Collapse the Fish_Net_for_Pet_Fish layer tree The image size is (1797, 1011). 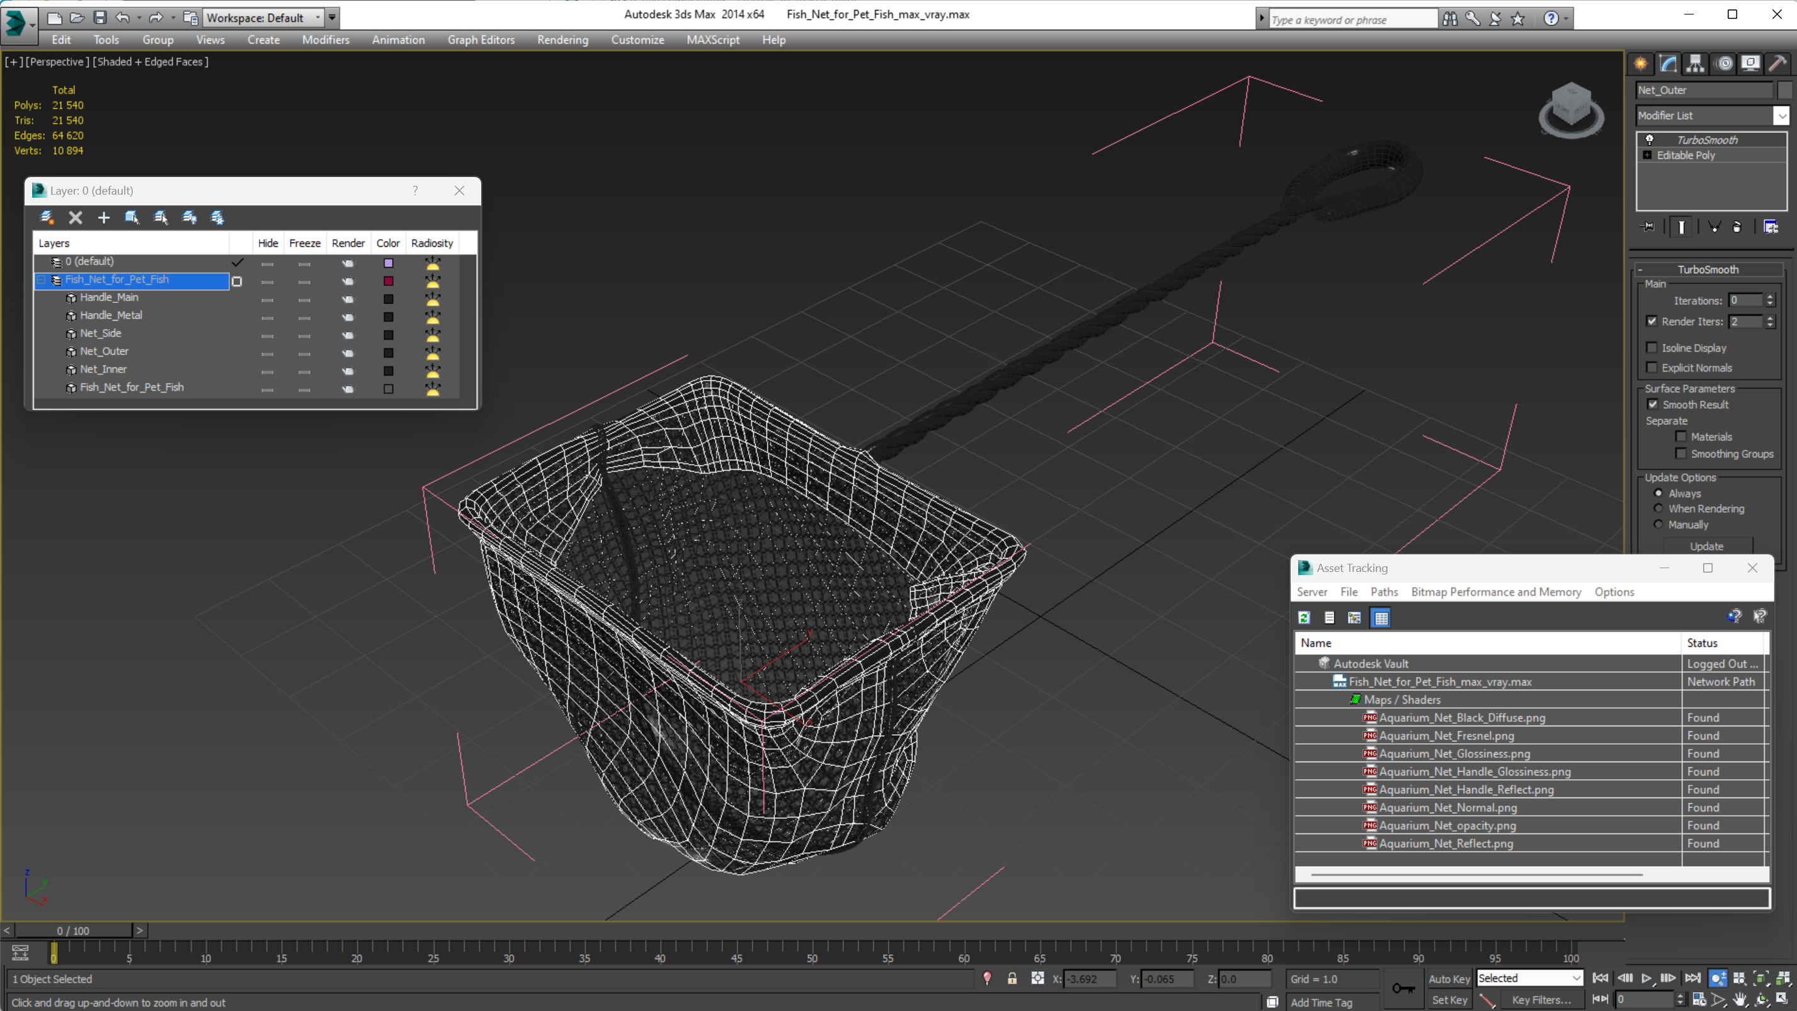[x=41, y=280]
